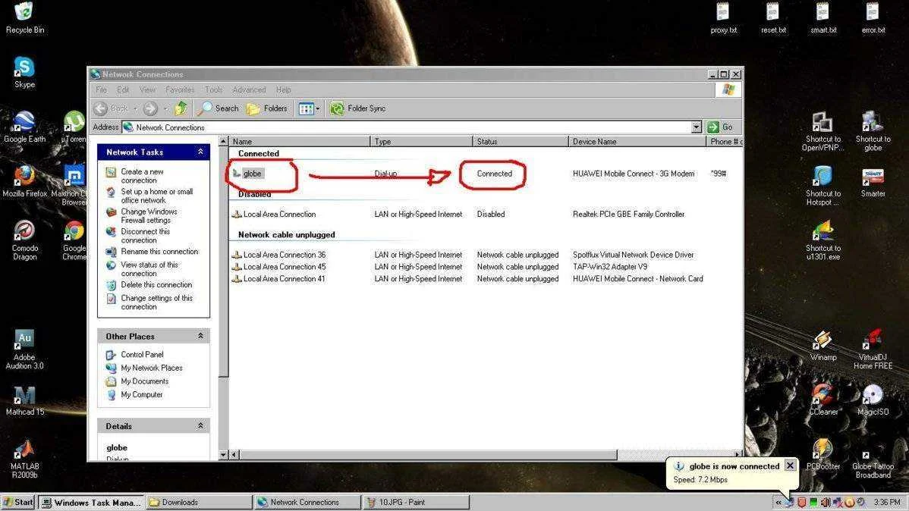Open Control Panel from Other Places
This screenshot has width=909, height=511.
tap(142, 354)
